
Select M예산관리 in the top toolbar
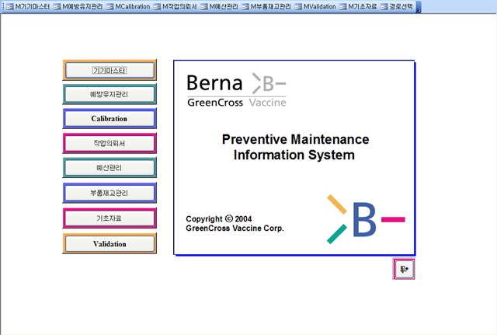pos(220,7)
